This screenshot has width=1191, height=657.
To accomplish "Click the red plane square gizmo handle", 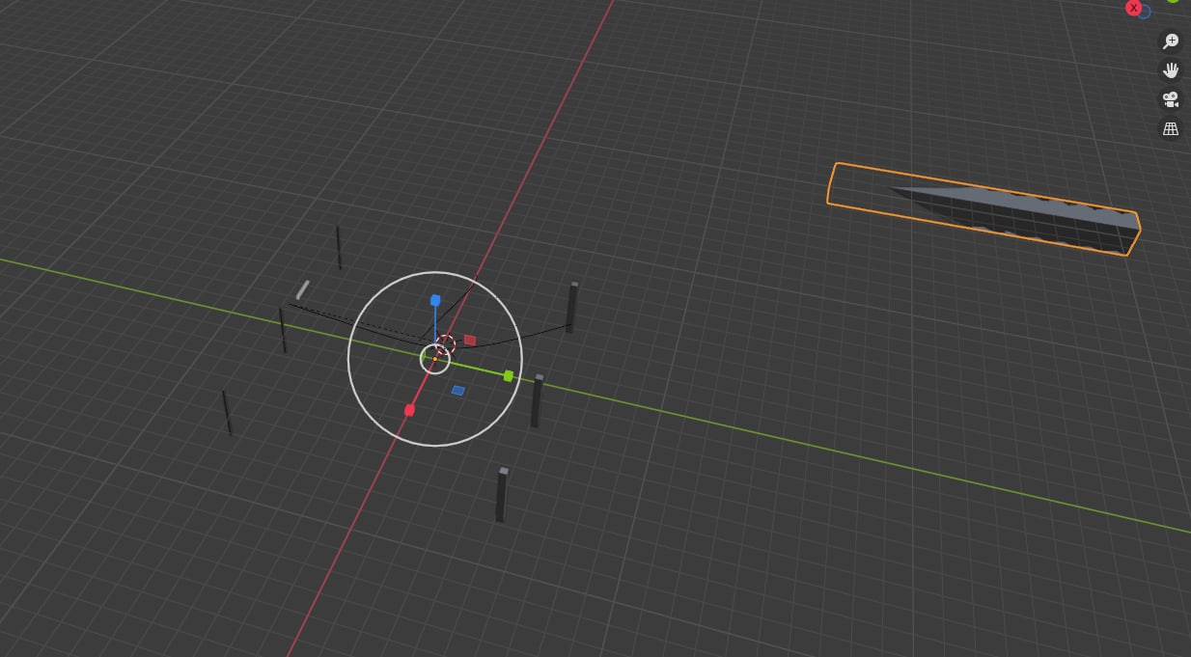I will [x=470, y=340].
